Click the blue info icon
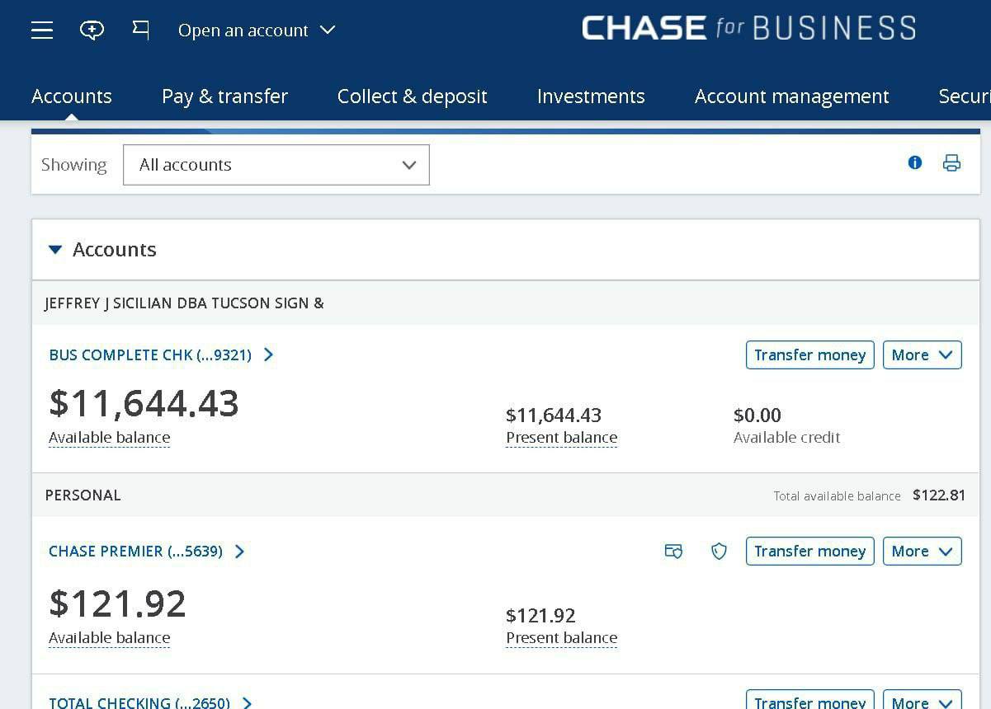991x709 pixels. [914, 162]
